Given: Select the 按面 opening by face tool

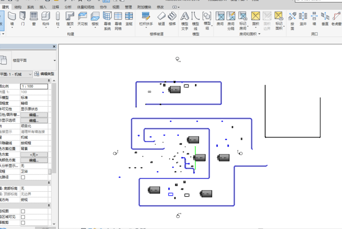Looking at the screenshot, I should tap(292, 21).
